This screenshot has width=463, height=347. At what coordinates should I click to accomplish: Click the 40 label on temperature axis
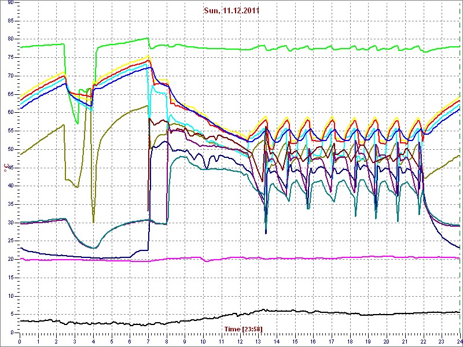10,186
